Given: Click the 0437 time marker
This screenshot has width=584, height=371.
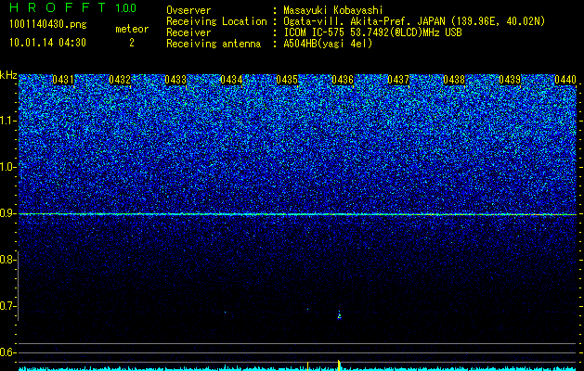Looking at the screenshot, I should pos(398,80).
